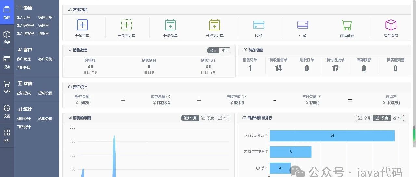416x177 pixels.
Task: Open 录入订单 in the sales menu
Action: [23, 17]
